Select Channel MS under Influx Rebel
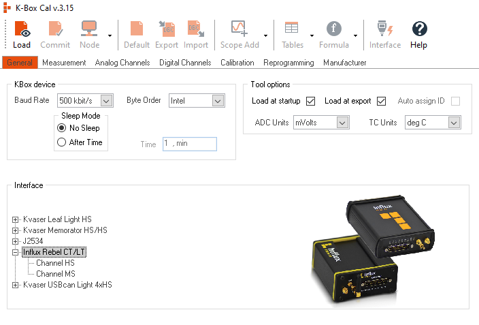 (x=56, y=274)
